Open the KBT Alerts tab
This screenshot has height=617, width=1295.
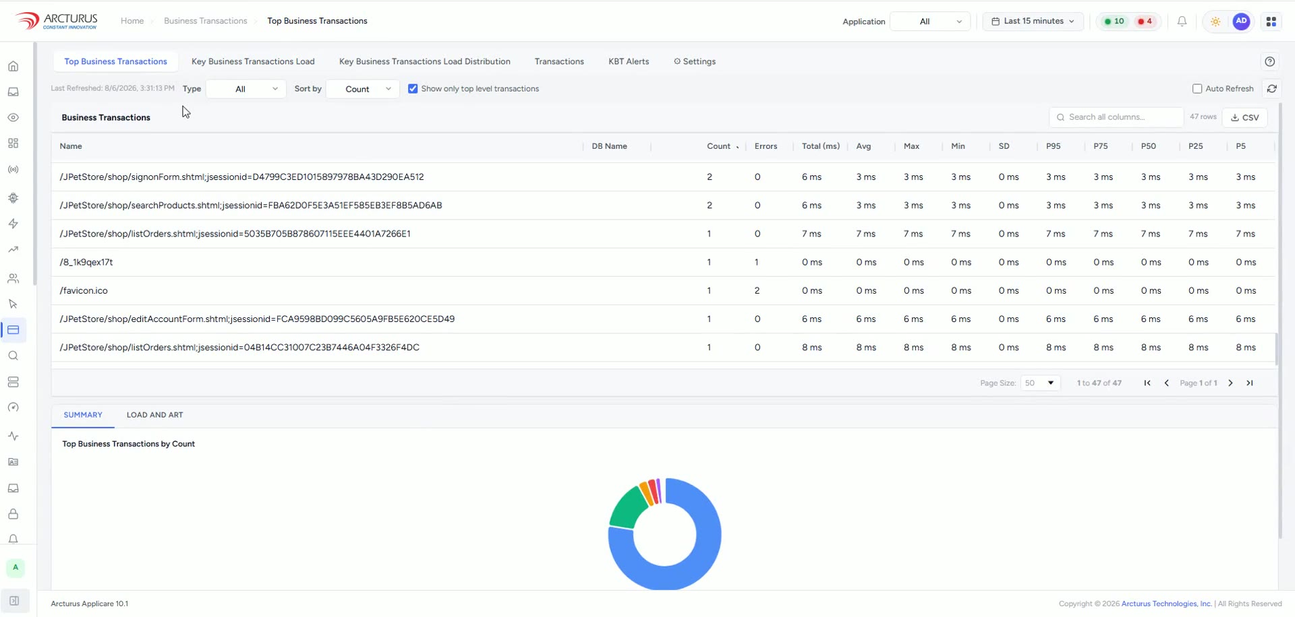tap(629, 62)
